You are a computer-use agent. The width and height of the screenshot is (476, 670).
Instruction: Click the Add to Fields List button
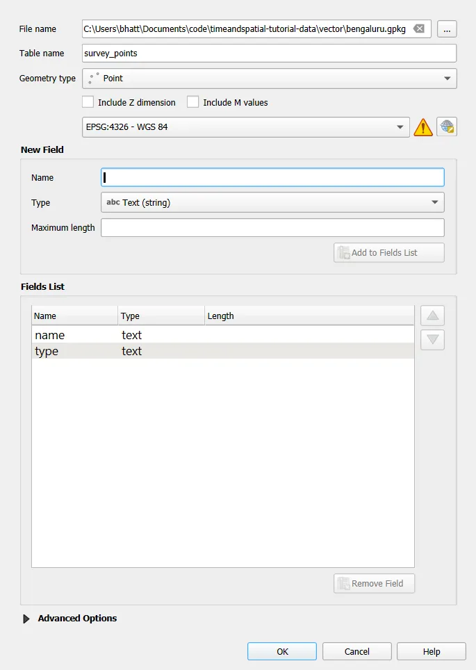(389, 252)
